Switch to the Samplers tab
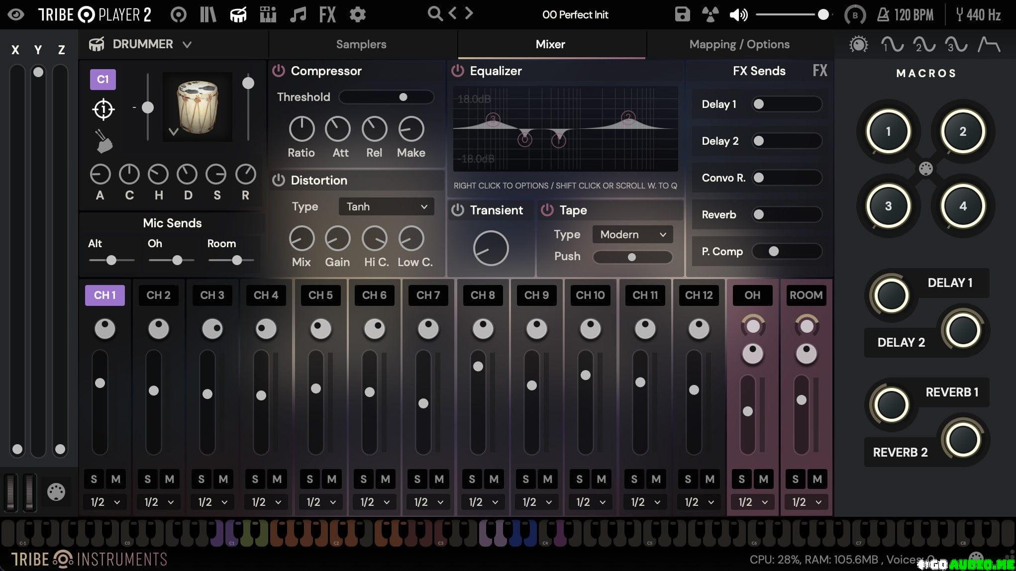1016x571 pixels. click(361, 44)
